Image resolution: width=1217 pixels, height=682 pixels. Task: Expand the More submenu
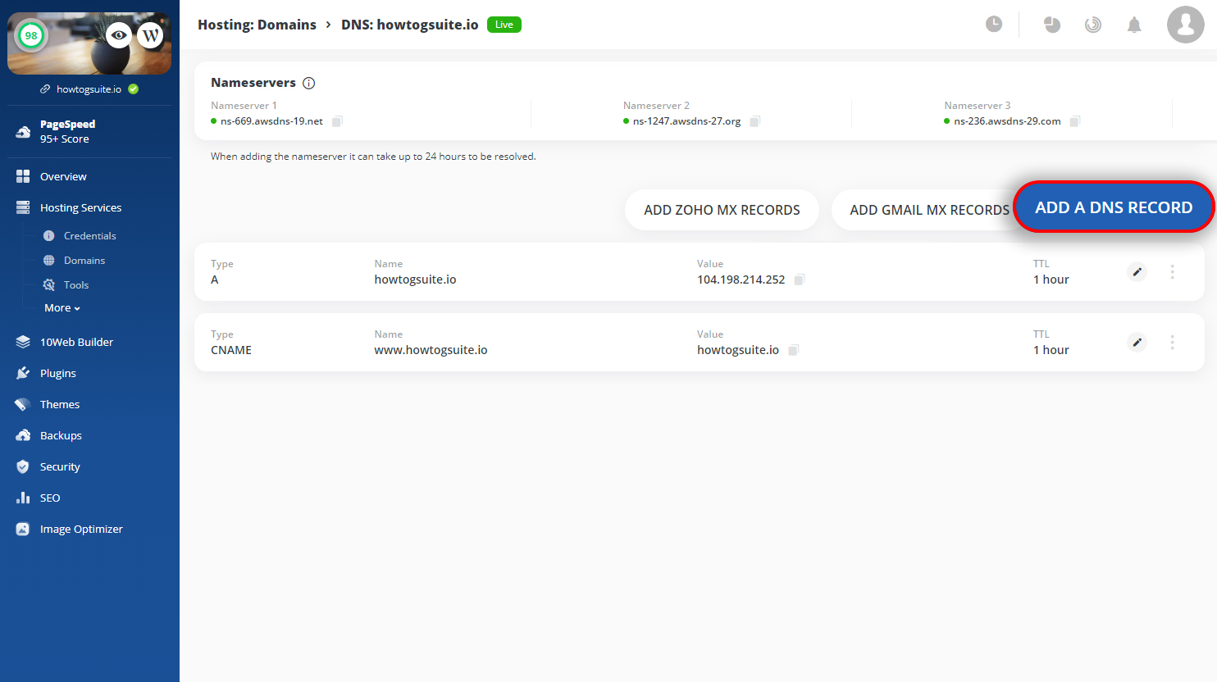pos(62,307)
